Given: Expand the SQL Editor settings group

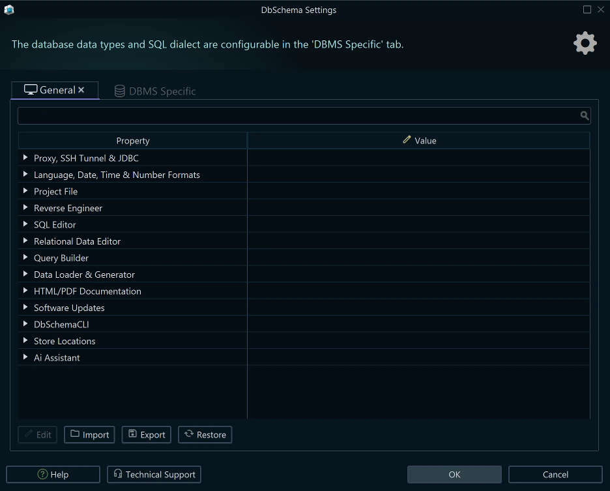Looking at the screenshot, I should (25, 224).
